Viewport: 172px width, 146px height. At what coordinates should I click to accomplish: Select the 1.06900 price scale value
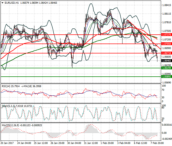[x=167, y=48]
